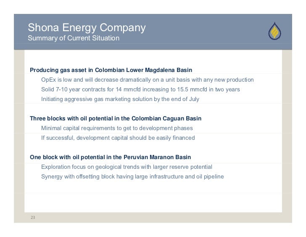Click the words Lower Magdalena Basin
The image size is (306, 237).
pos(159,70)
